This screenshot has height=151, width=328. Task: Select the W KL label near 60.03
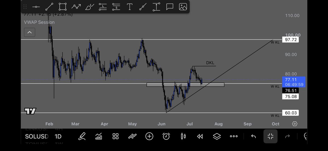275,116
